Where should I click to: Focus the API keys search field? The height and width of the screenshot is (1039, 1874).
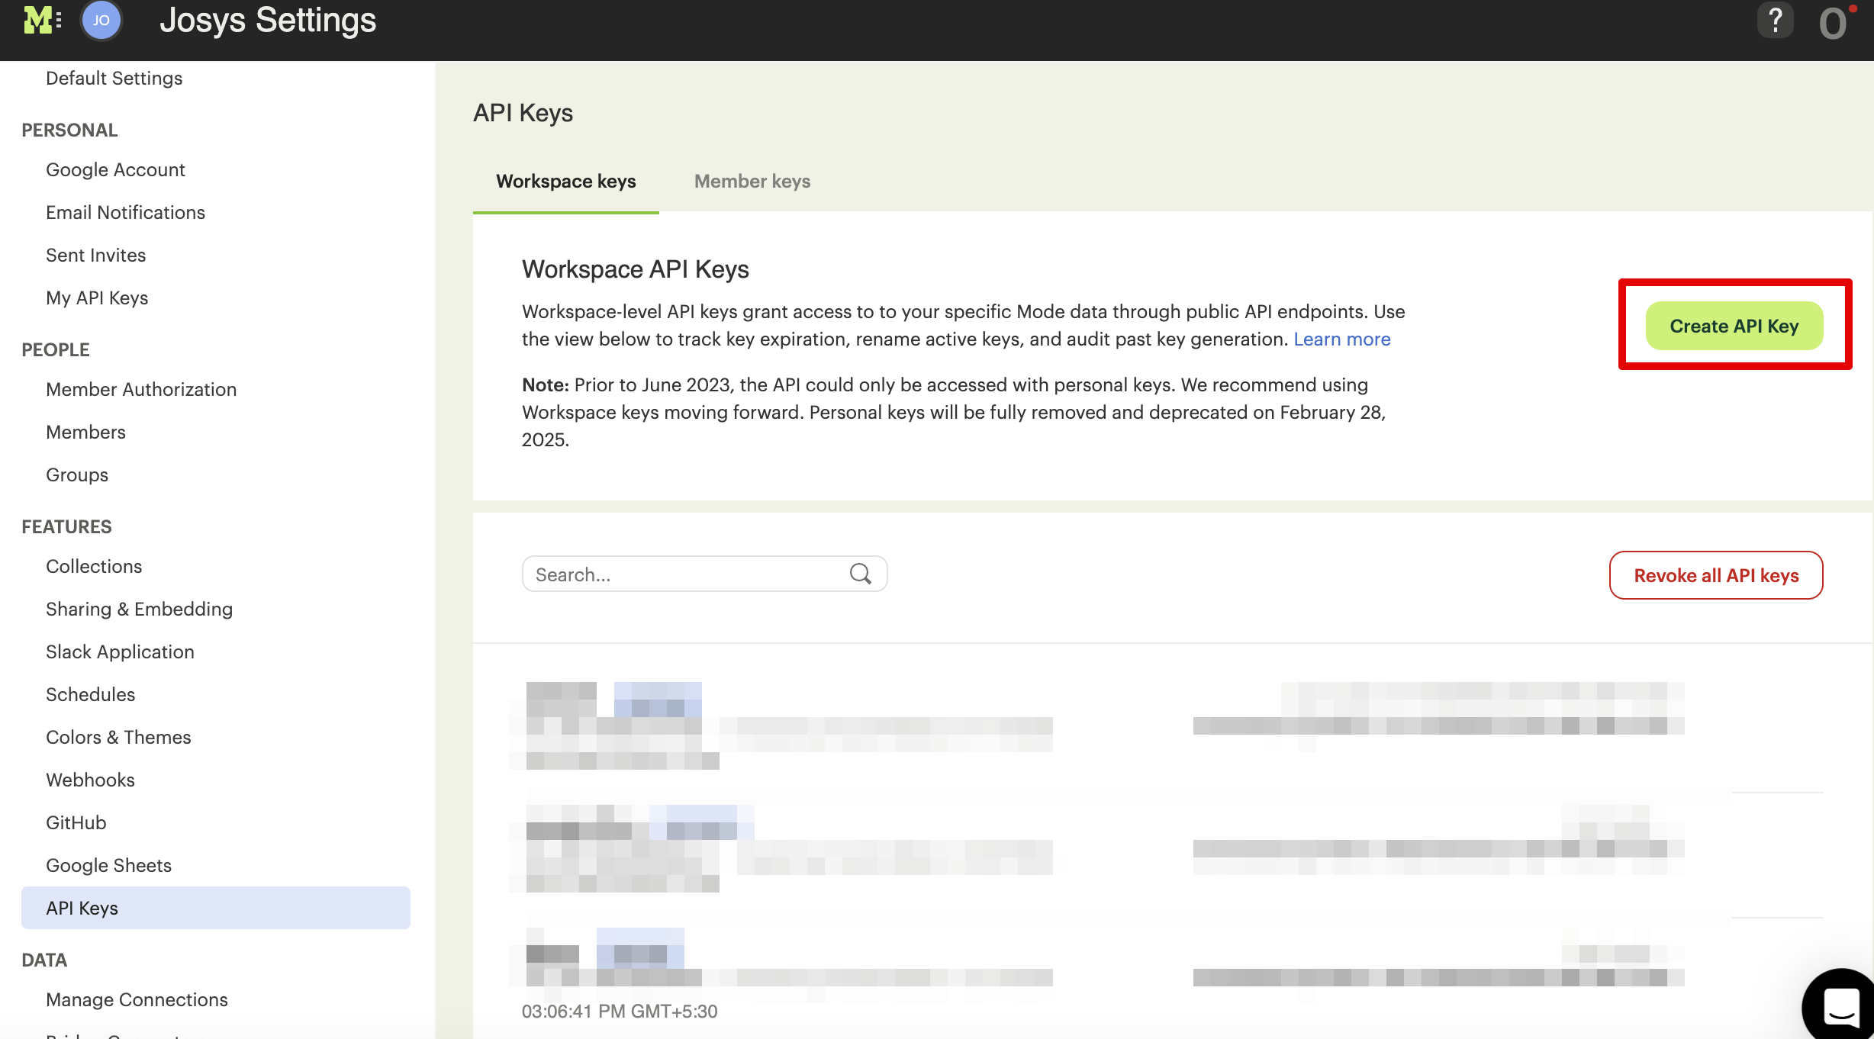[687, 574]
